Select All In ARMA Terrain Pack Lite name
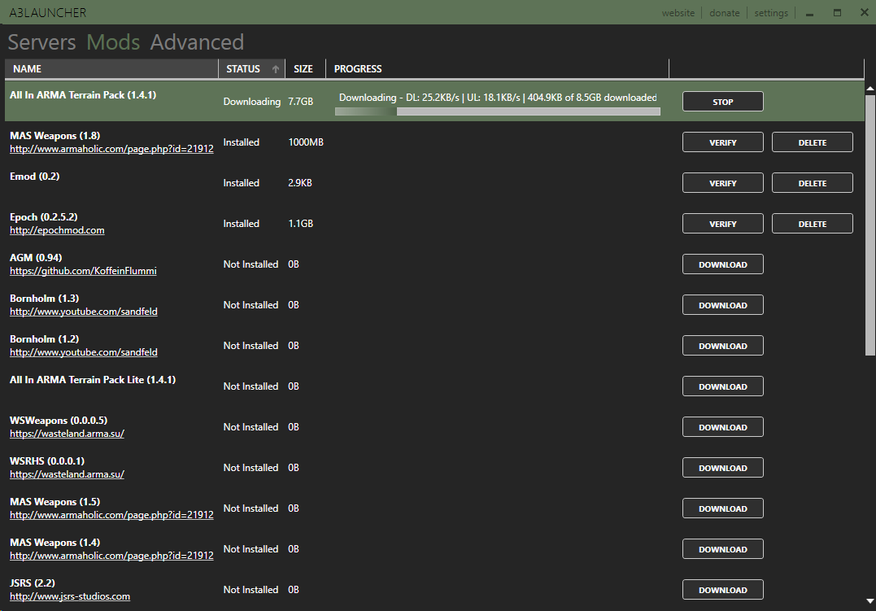Screen dimensions: 876x611 pyautogui.click(x=93, y=380)
